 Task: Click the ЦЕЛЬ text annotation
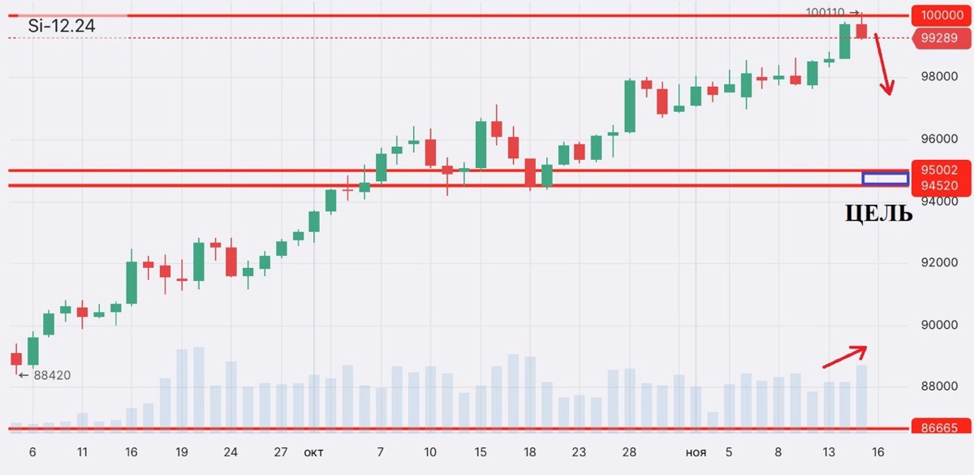(x=878, y=214)
